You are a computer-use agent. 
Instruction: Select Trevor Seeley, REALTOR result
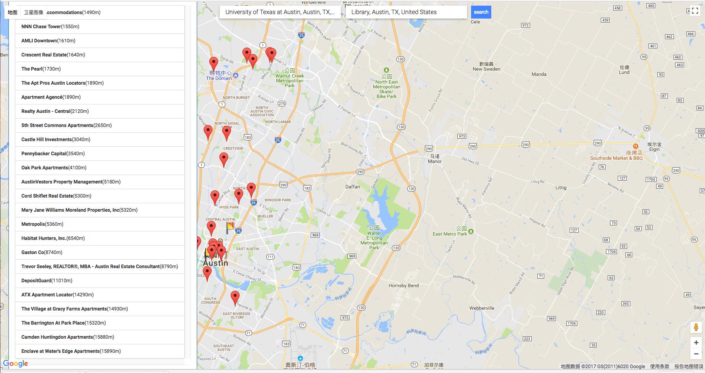click(100, 267)
